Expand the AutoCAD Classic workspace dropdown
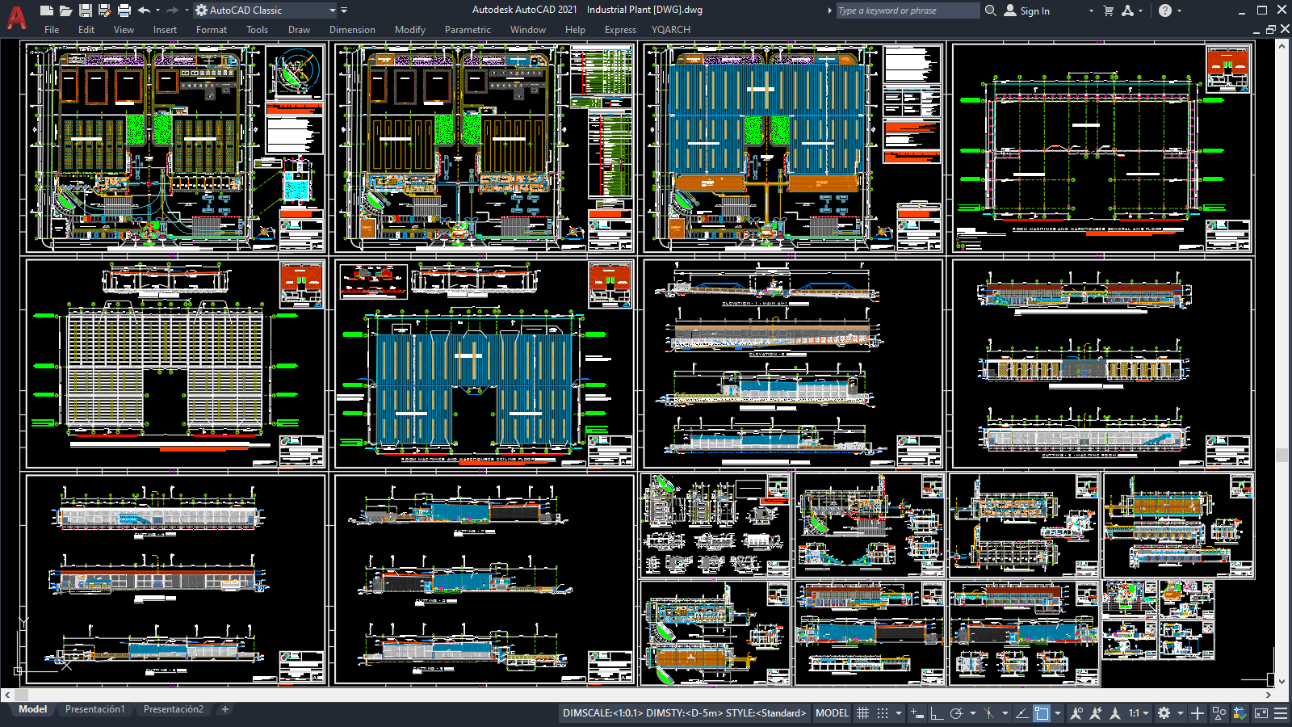The height and width of the screenshot is (727, 1292). pyautogui.click(x=332, y=11)
